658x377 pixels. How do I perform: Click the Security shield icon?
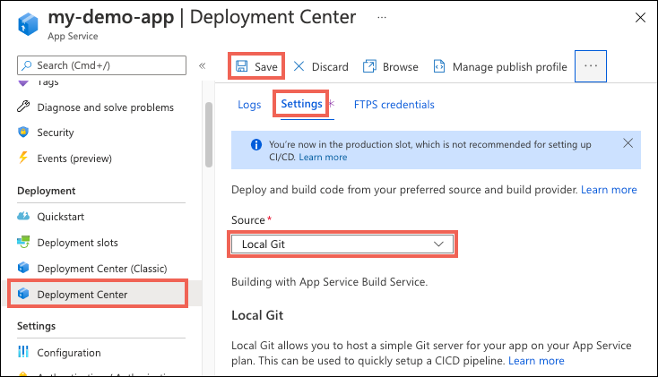point(23,133)
